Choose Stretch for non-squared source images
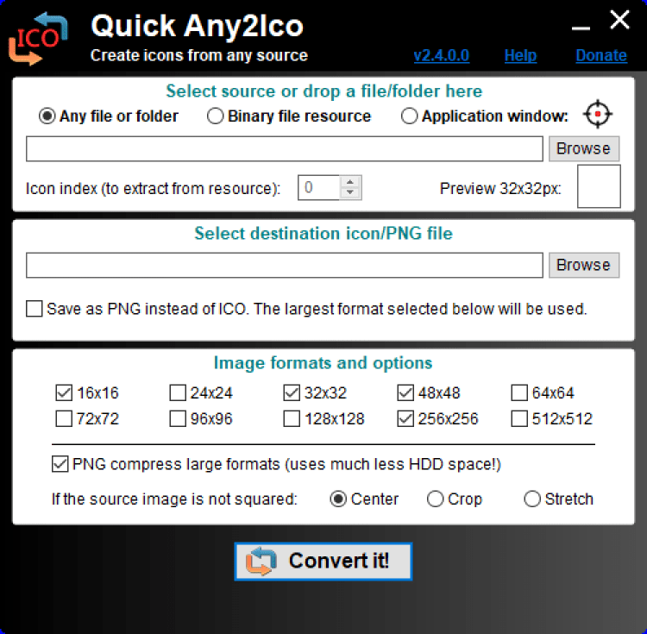Image resolution: width=647 pixels, height=634 pixels. [x=532, y=499]
